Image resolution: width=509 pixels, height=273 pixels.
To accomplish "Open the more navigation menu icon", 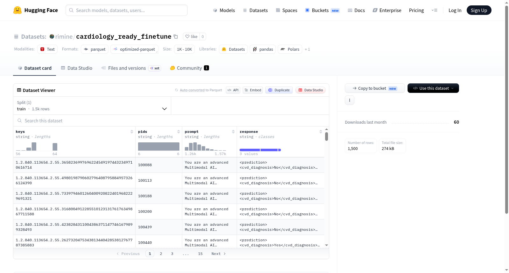I will 434,10.
